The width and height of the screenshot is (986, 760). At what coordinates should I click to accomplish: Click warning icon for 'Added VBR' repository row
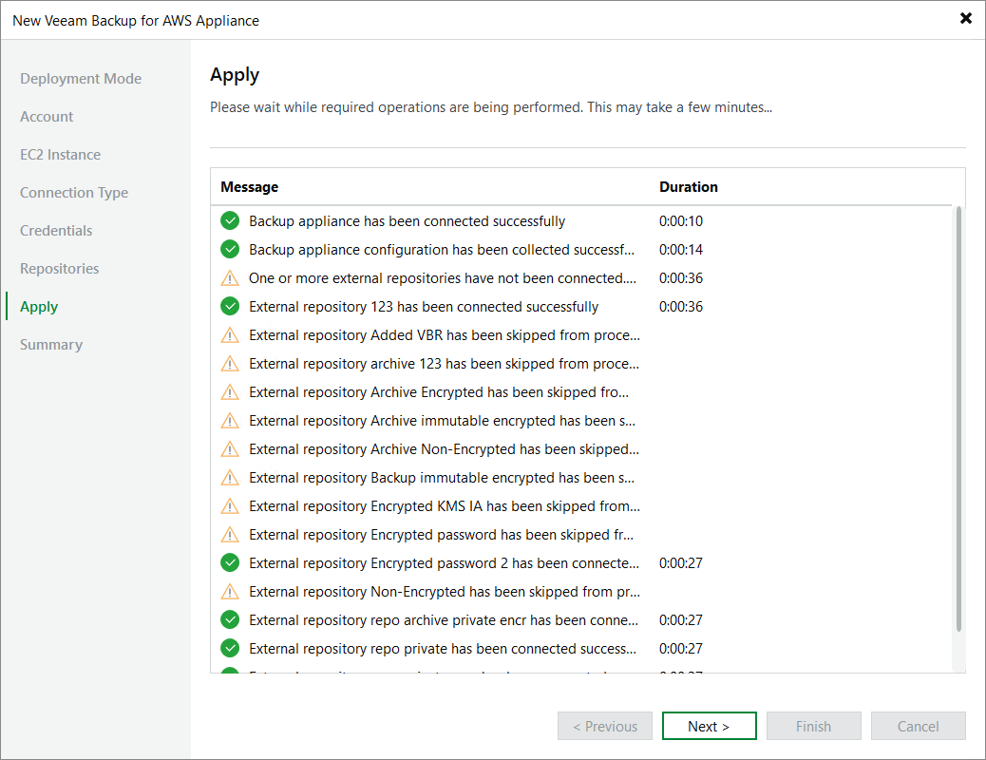click(230, 335)
